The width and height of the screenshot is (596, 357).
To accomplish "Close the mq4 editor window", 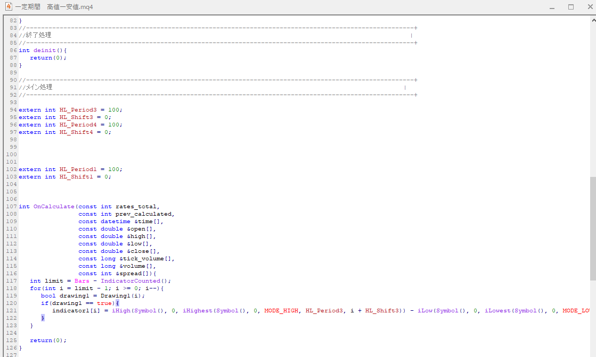I will (x=589, y=7).
